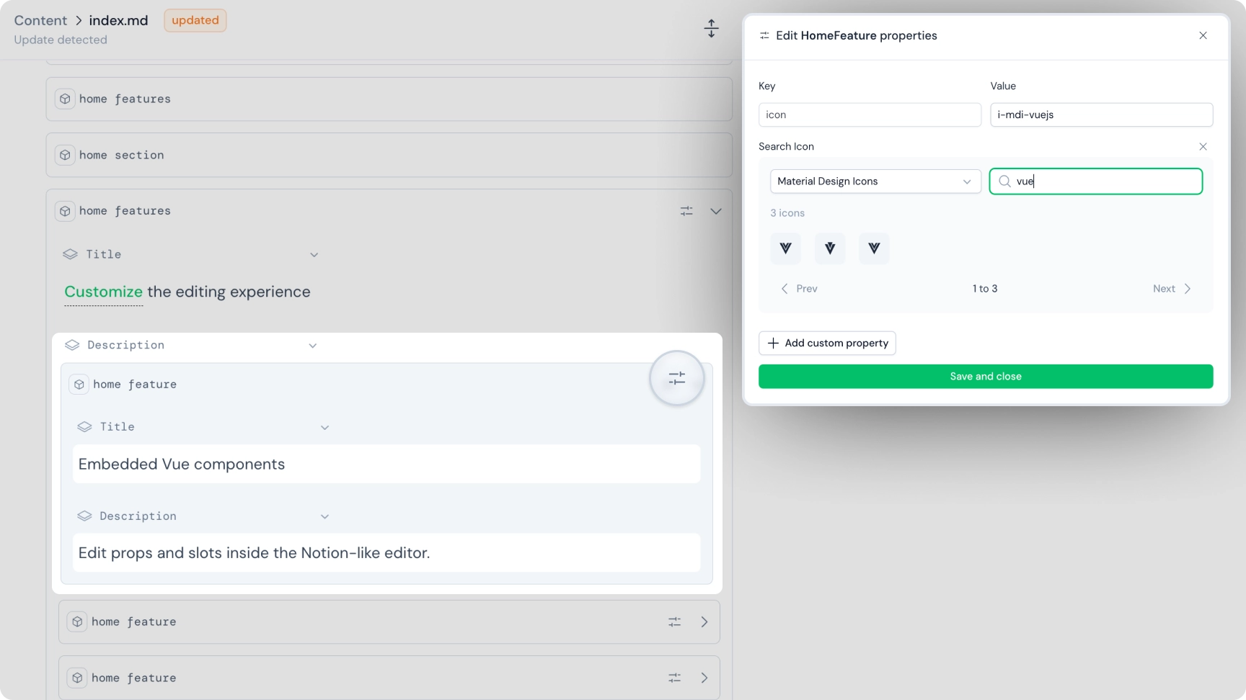Select the first Vue icon search result
The height and width of the screenshot is (700, 1246).
click(785, 248)
